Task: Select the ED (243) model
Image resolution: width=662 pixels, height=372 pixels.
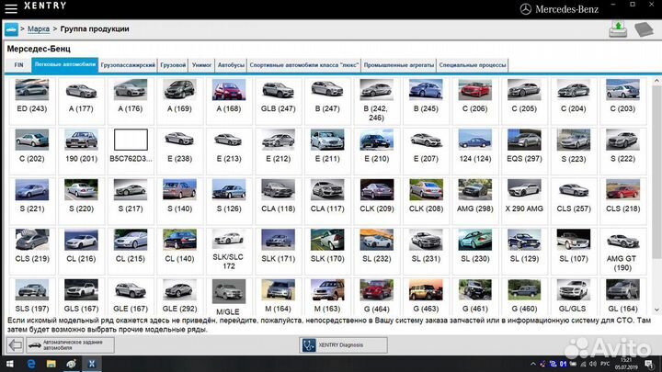Action: (x=32, y=101)
